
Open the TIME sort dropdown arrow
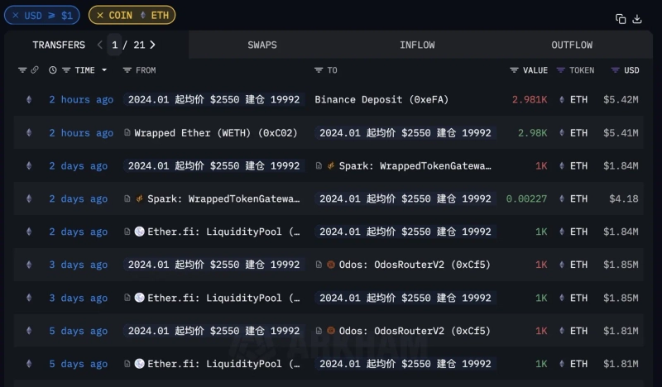click(x=104, y=70)
